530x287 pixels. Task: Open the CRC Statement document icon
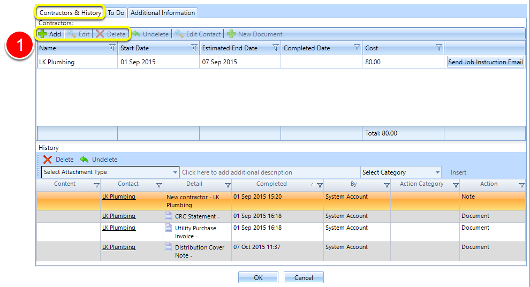[168, 216]
